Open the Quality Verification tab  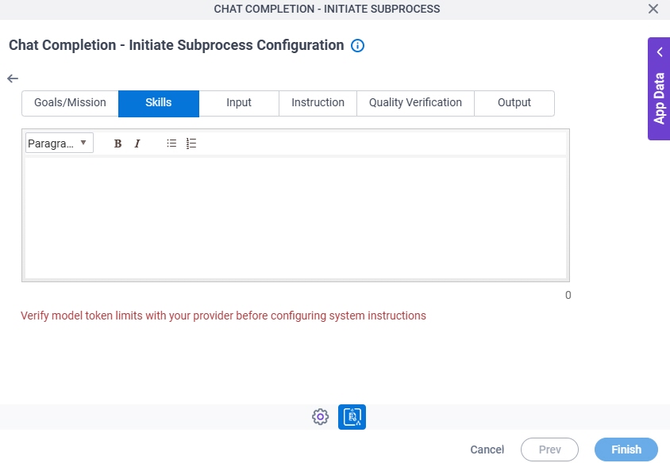pyautogui.click(x=415, y=103)
